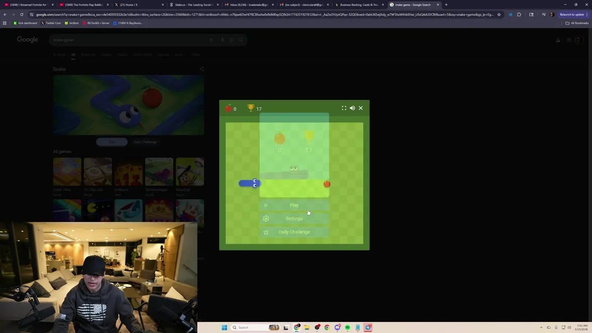Click the apple score icon
The width and height of the screenshot is (592, 333).
point(228,109)
